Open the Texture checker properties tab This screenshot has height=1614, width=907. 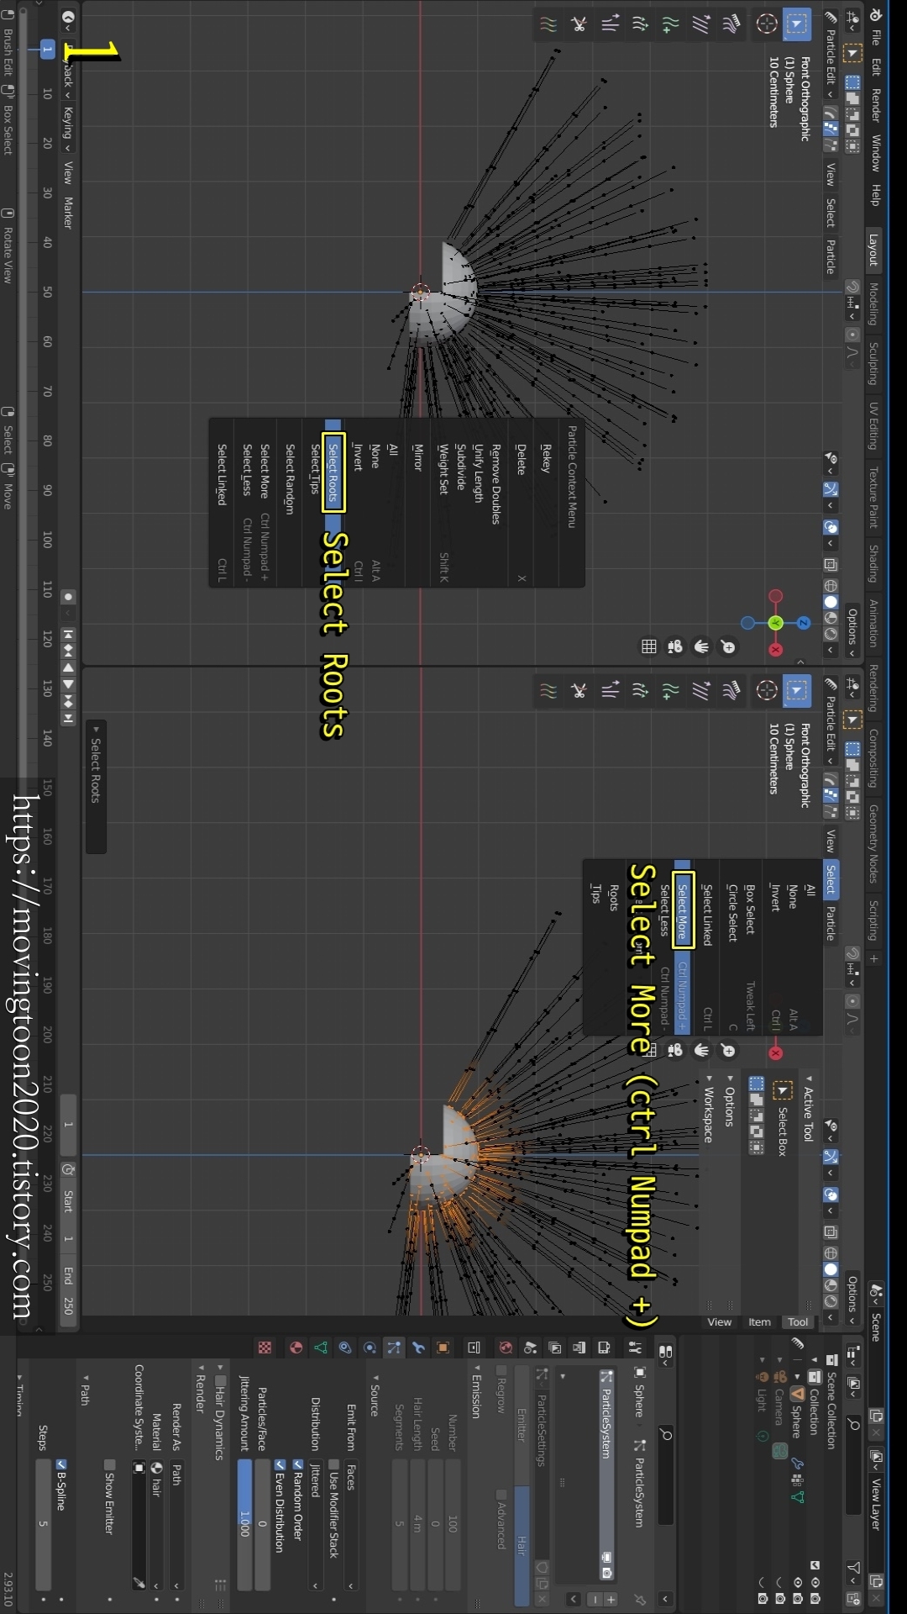coord(265,1348)
